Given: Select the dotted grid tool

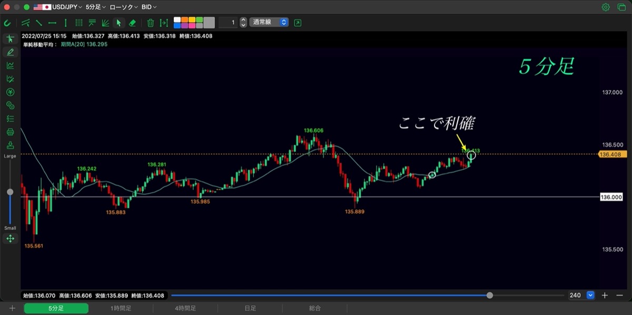Looking at the screenshot, I should pyautogui.click(x=79, y=23).
